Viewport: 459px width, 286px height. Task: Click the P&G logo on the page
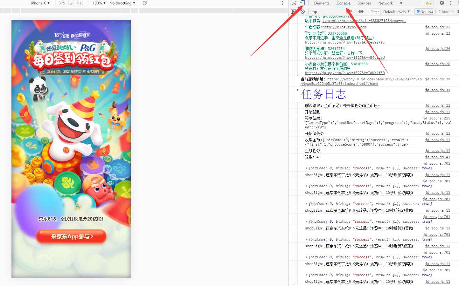(88, 48)
